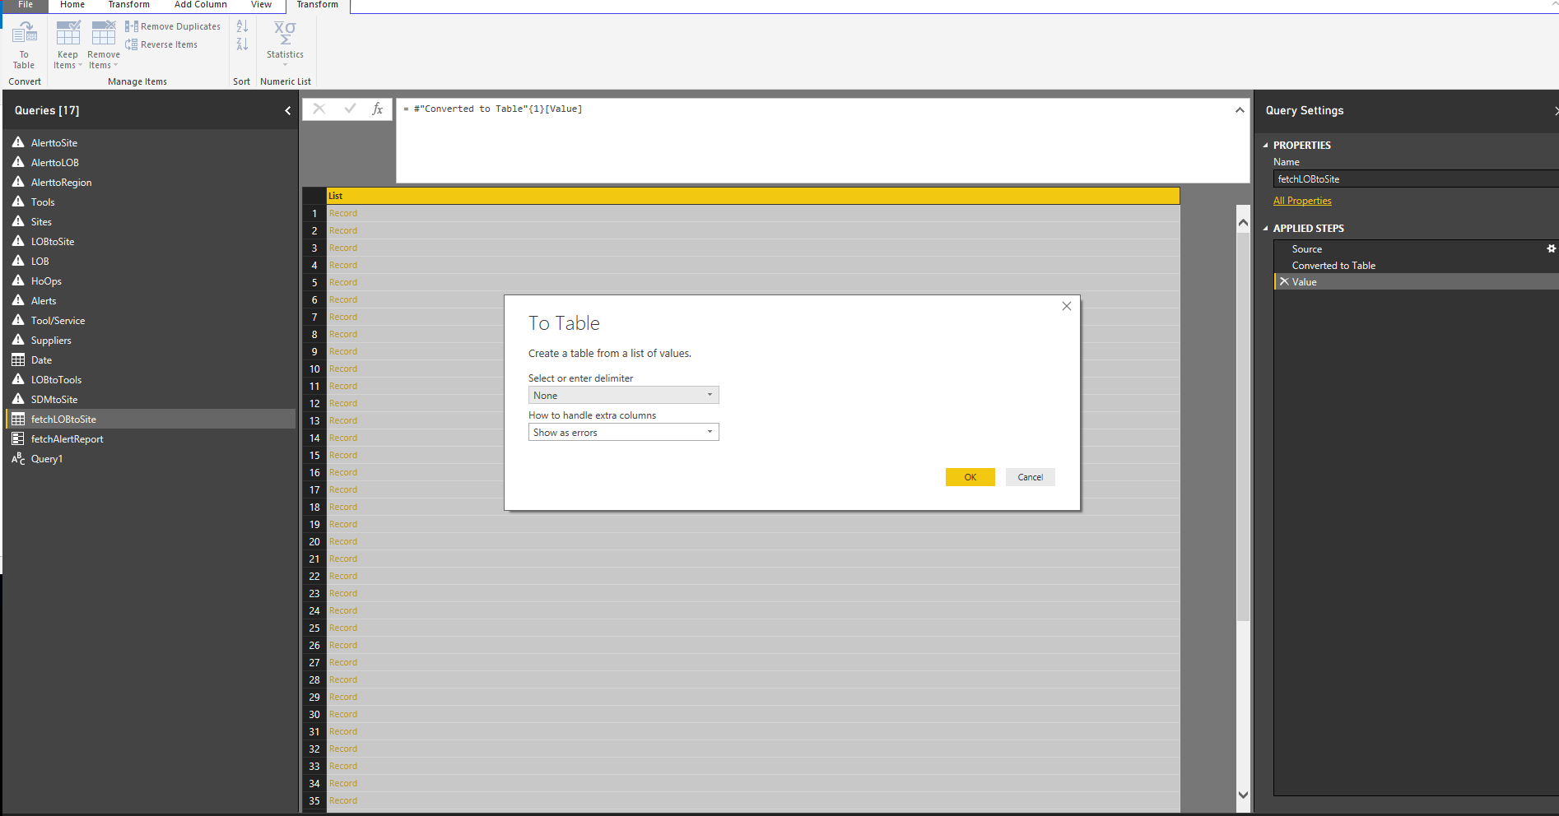Collapse the APPLIED STEPS section
This screenshot has width=1559, height=816.
click(x=1266, y=229)
